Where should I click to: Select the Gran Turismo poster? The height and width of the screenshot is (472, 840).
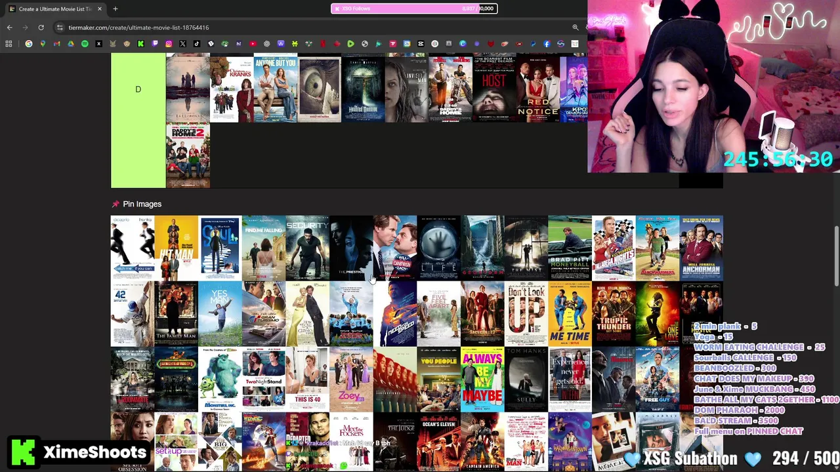264,313
